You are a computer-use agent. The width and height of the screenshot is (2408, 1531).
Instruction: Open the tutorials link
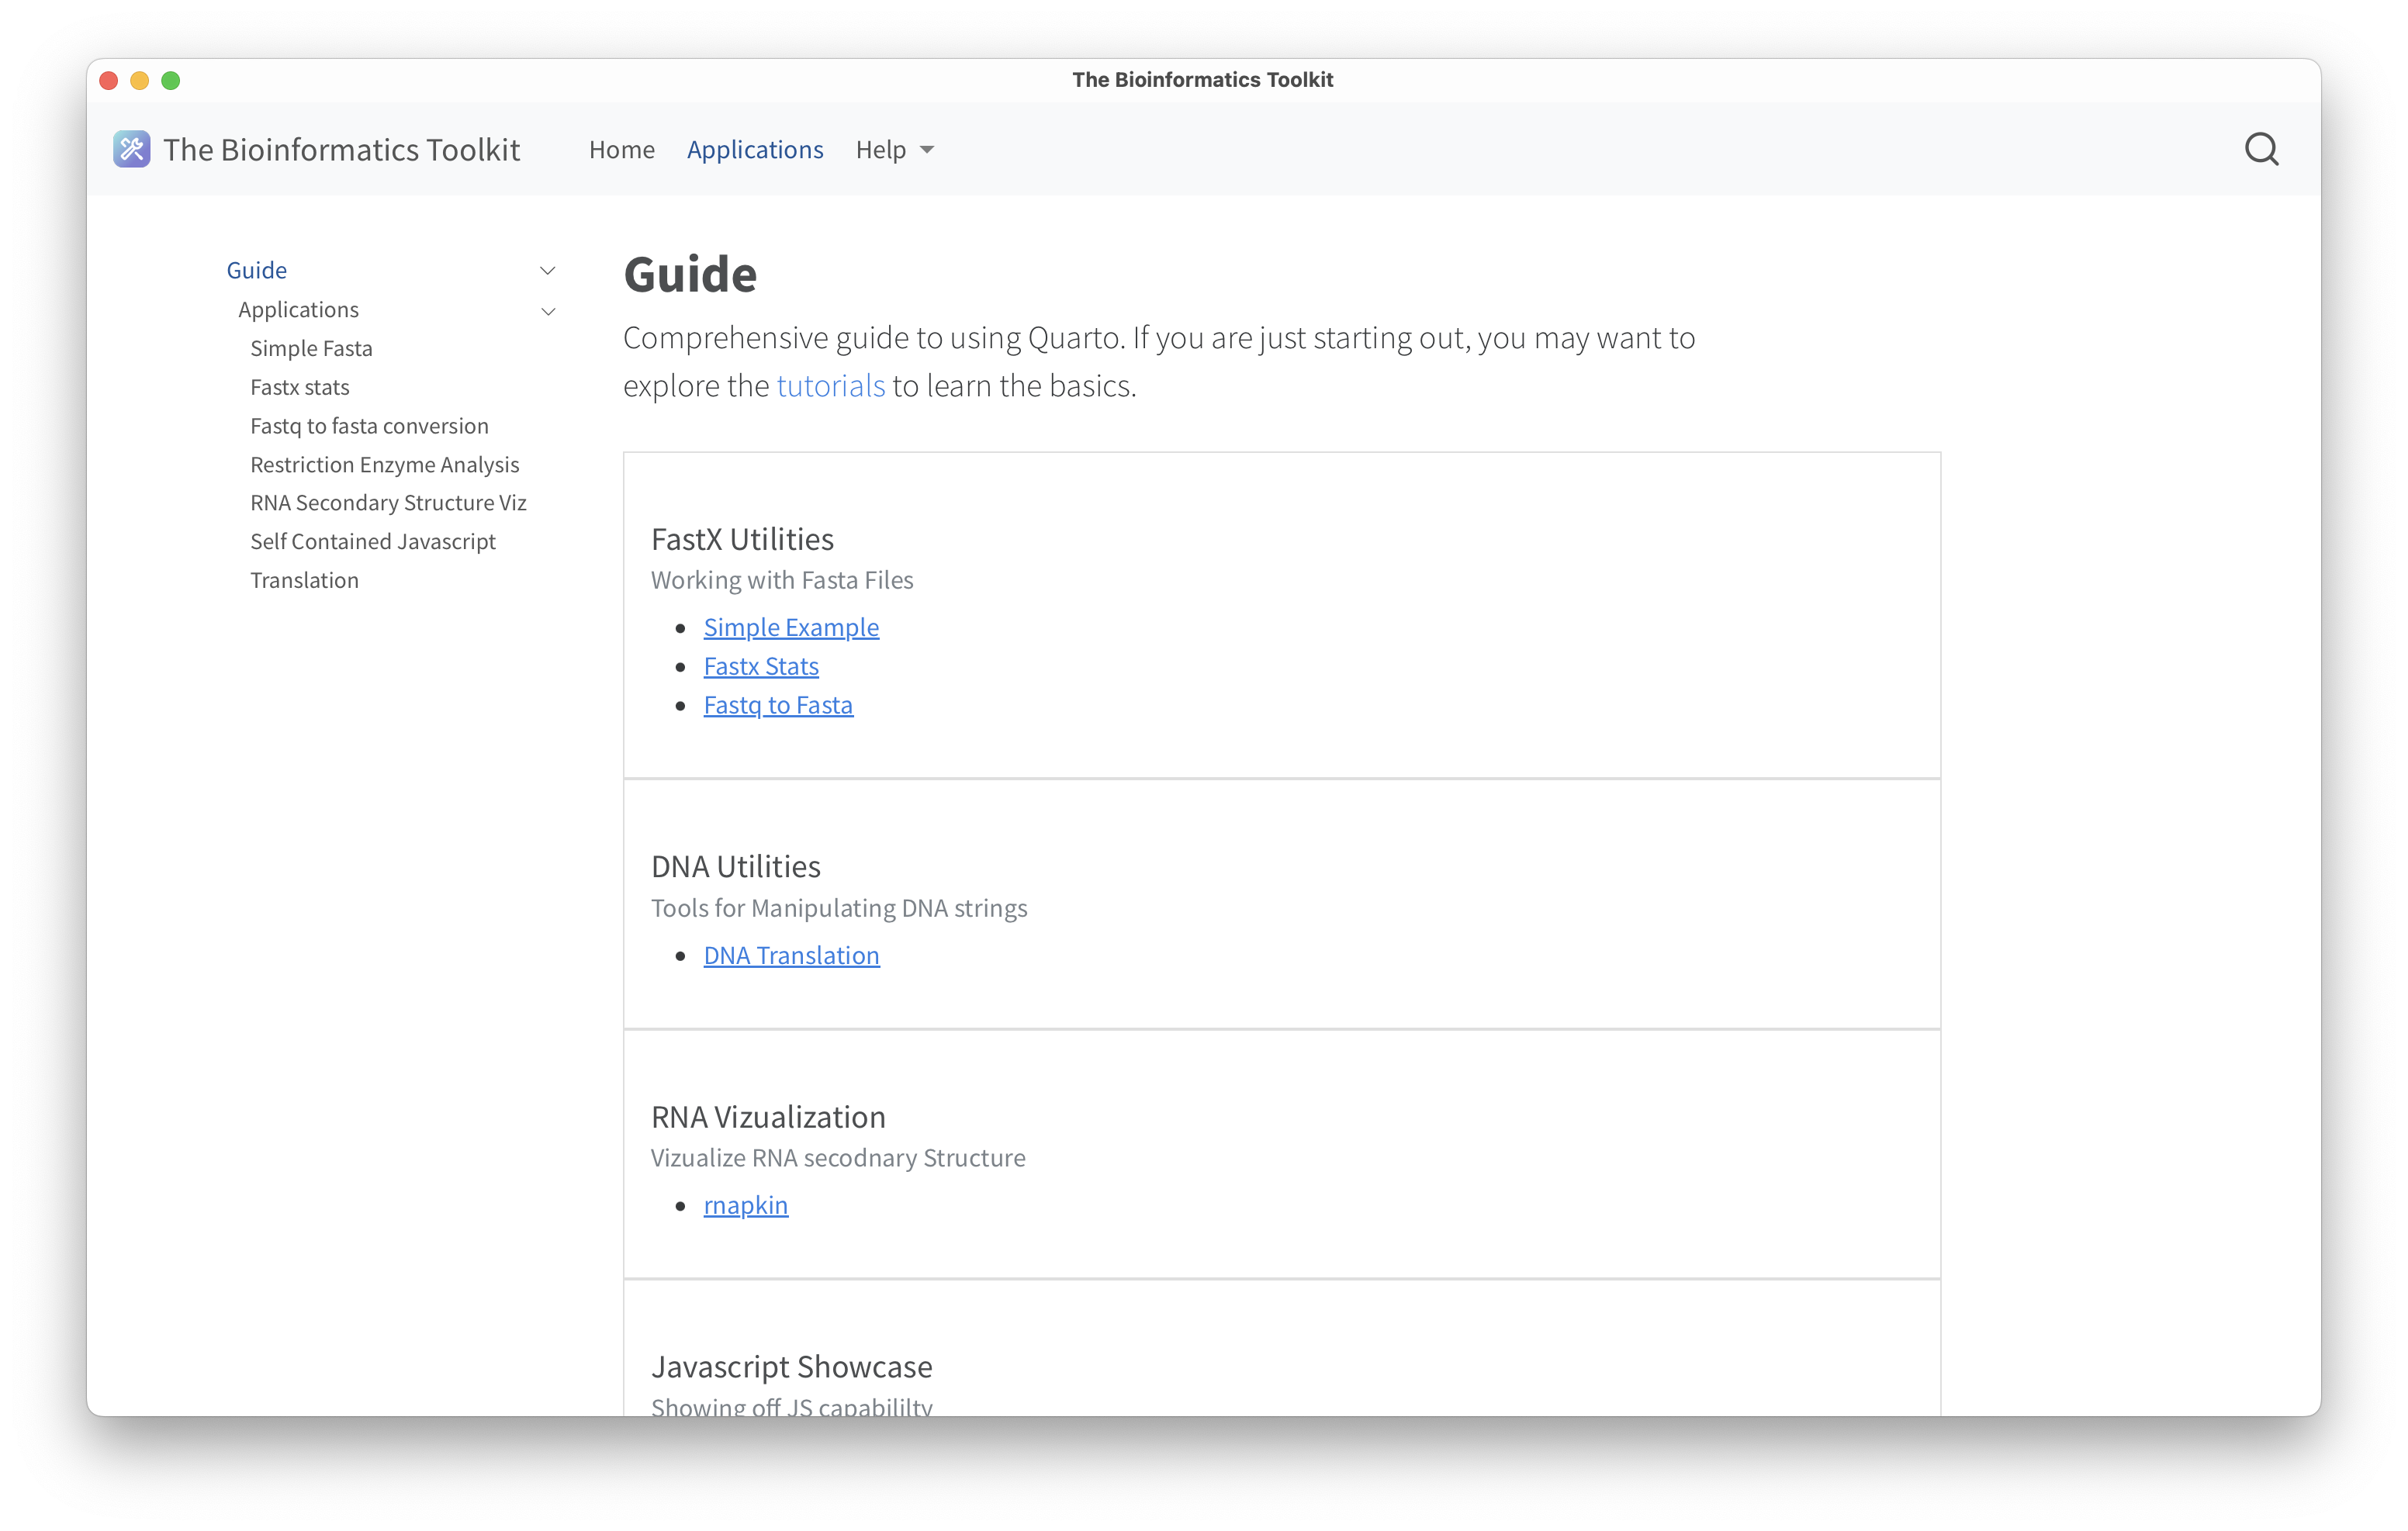pos(830,386)
